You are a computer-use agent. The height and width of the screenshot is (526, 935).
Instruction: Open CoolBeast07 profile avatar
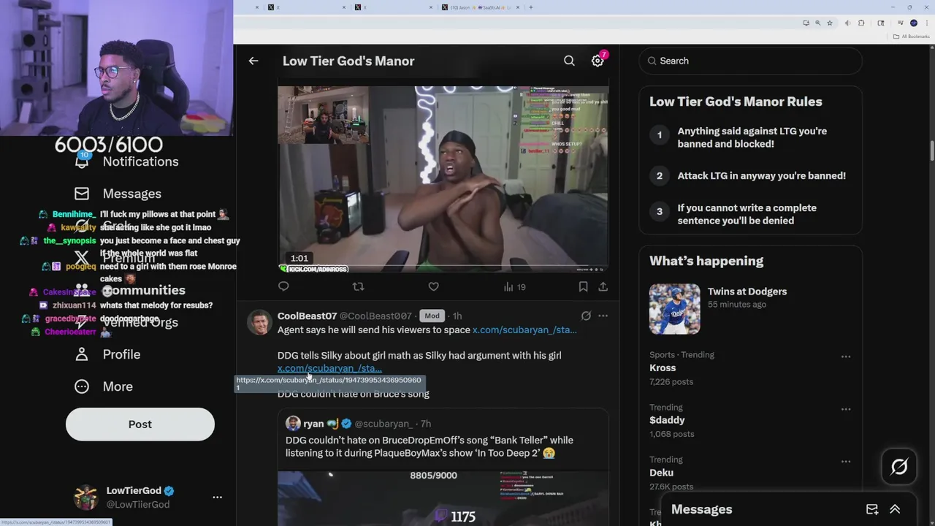tap(259, 322)
